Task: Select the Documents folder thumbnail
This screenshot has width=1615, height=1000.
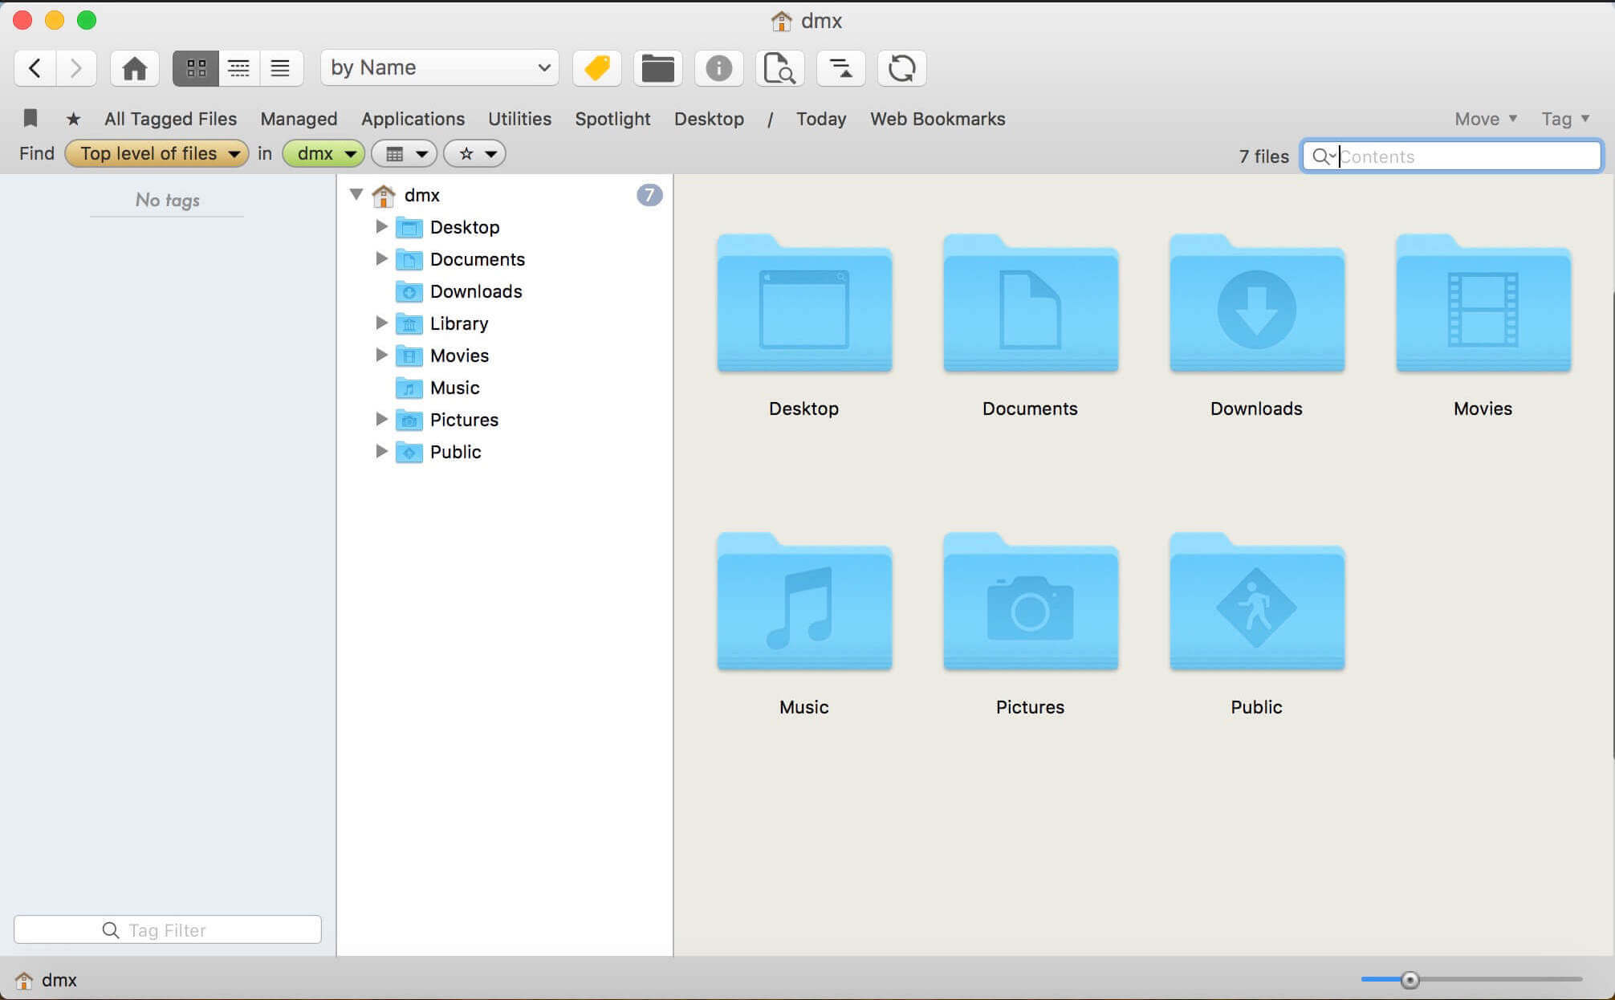Action: click(x=1031, y=303)
